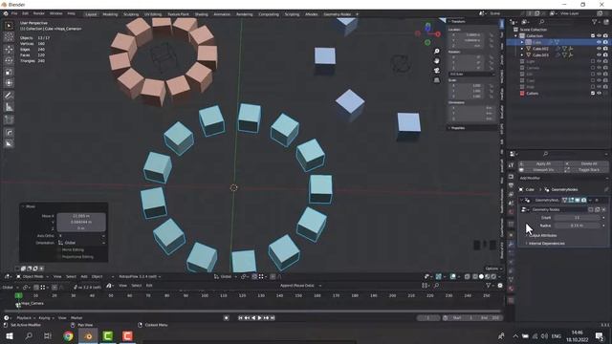The width and height of the screenshot is (612, 344).
Task: Switch to Modeling workspace tab
Action: pyautogui.click(x=110, y=14)
